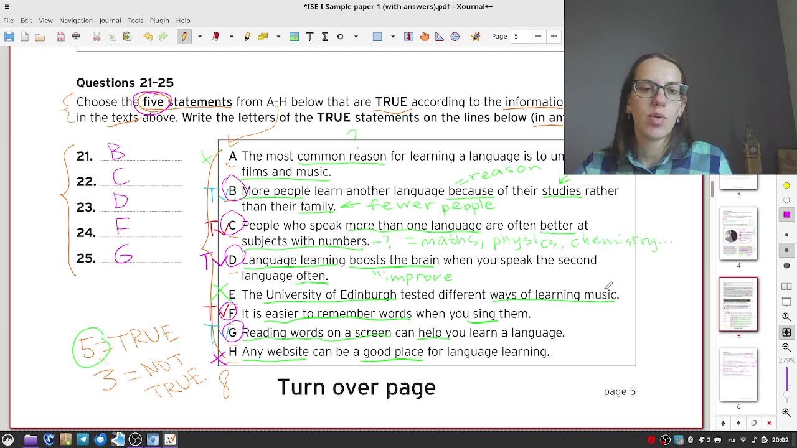
Task: Select the Vertical Space tool
Action: pyautogui.click(x=408, y=37)
